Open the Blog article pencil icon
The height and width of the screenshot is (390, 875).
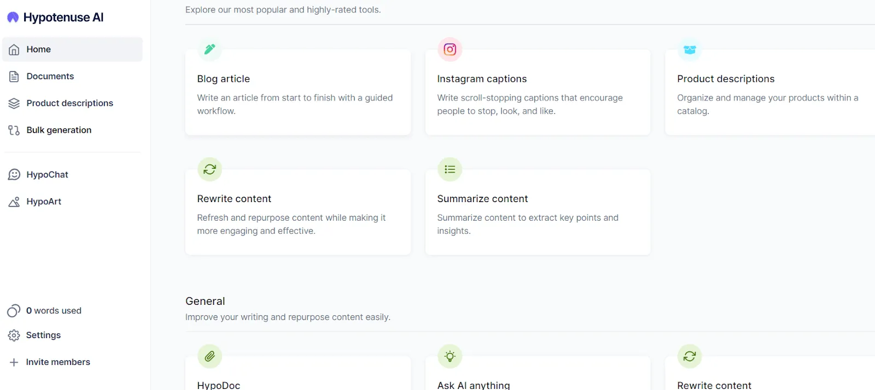209,49
